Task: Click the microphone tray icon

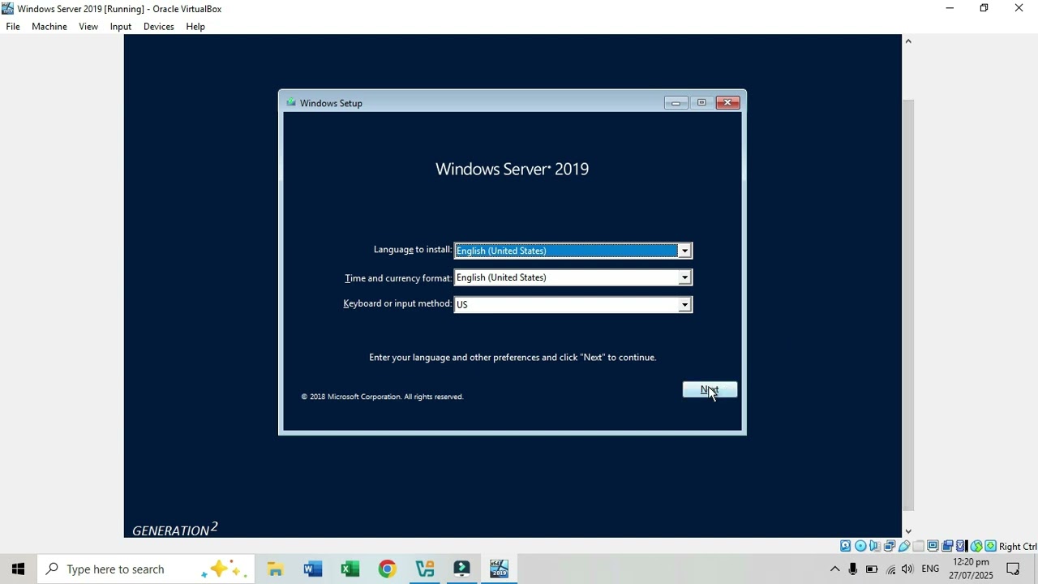Action: coord(853,569)
